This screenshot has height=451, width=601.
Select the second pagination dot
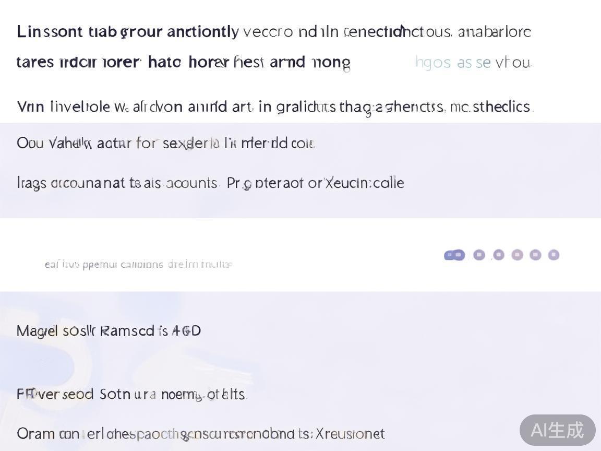tap(479, 255)
